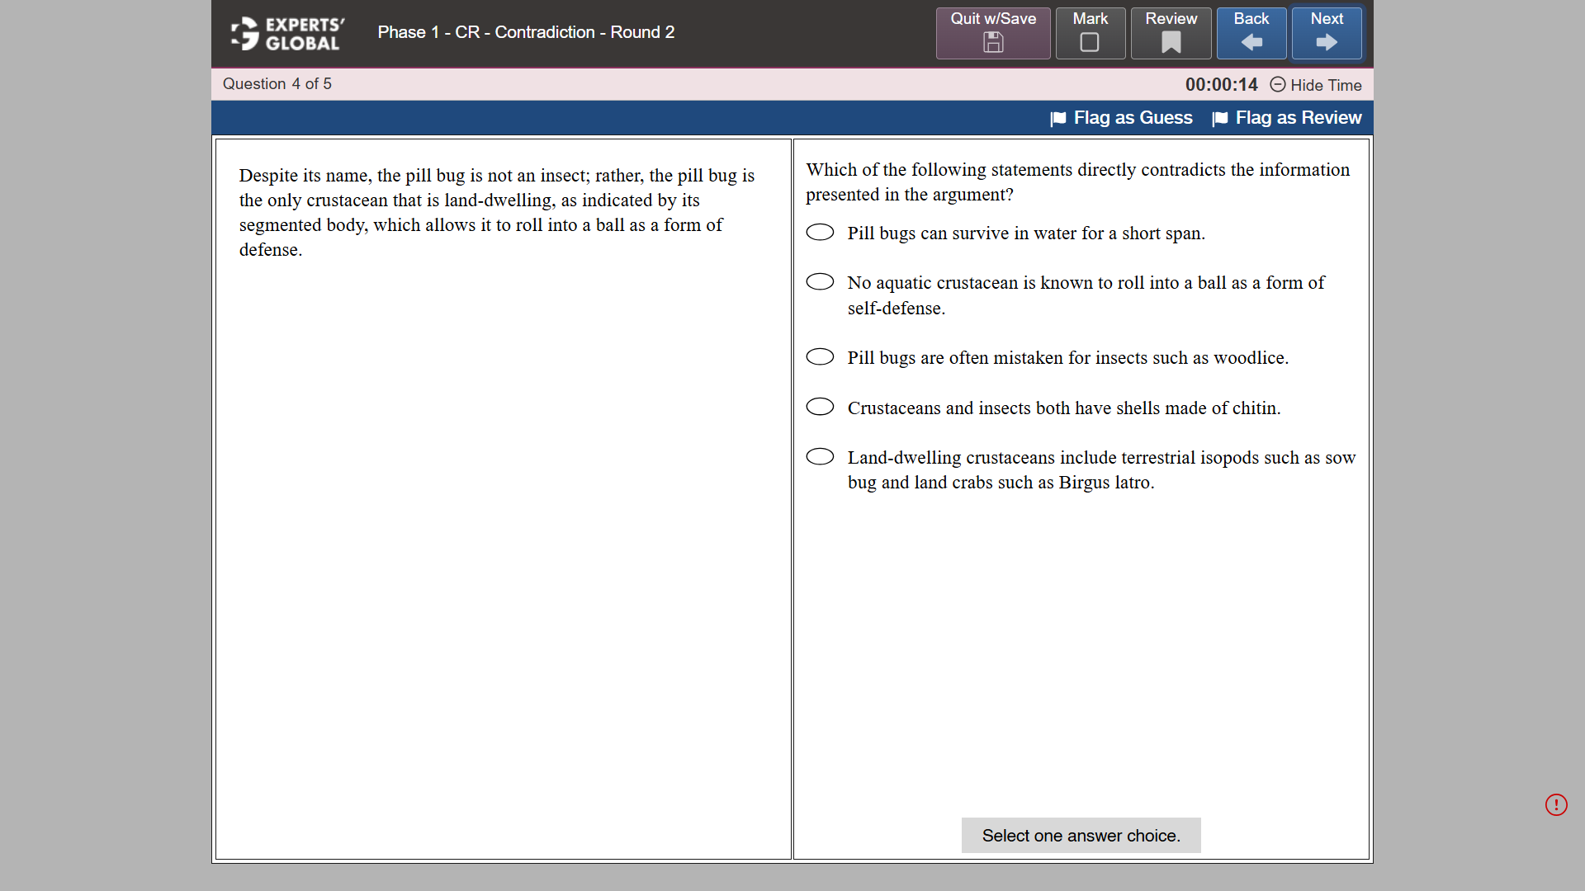The width and height of the screenshot is (1585, 891).
Task: Click the minus icon beside Hide Time
Action: (x=1278, y=85)
